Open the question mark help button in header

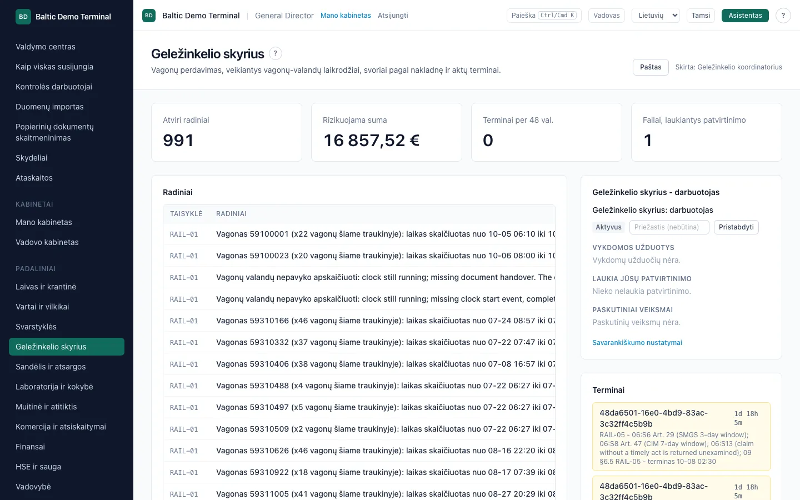(x=783, y=16)
